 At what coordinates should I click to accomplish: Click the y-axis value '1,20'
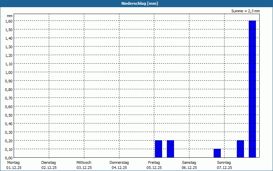[x=9, y=55]
